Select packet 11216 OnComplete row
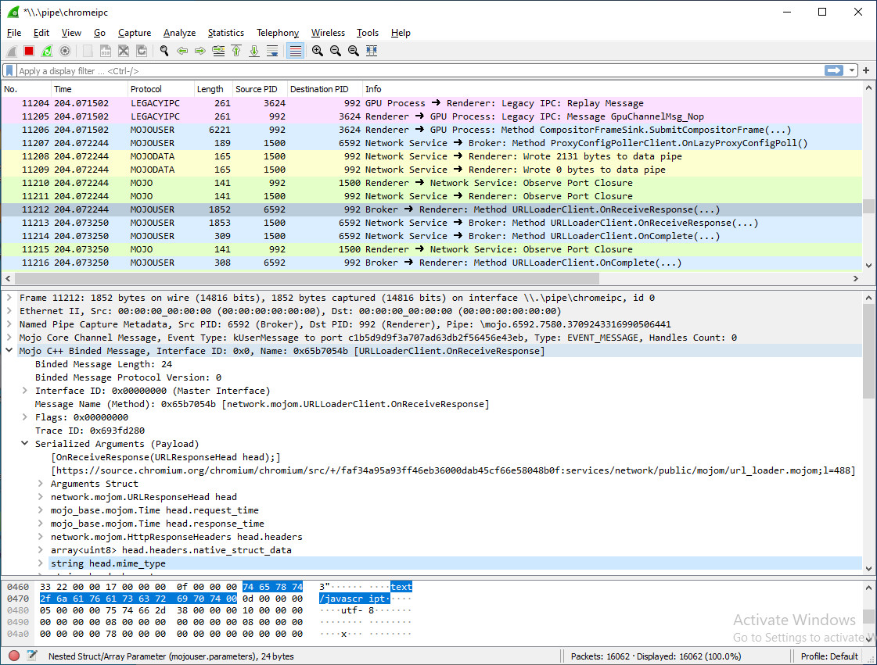877x665 pixels. tap(431, 263)
